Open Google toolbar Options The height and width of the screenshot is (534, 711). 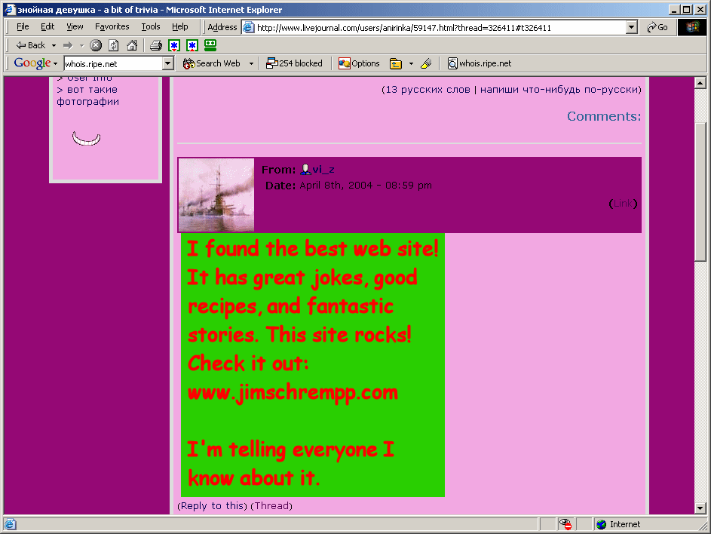click(x=359, y=63)
